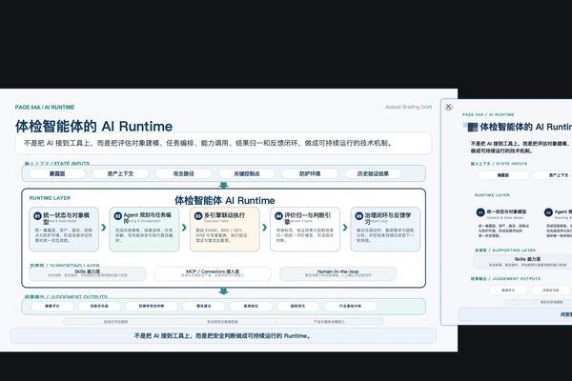Screen dimensions: 572x381
Task: Click the MCP / Connectors 接入层 box
Action: point(213,273)
